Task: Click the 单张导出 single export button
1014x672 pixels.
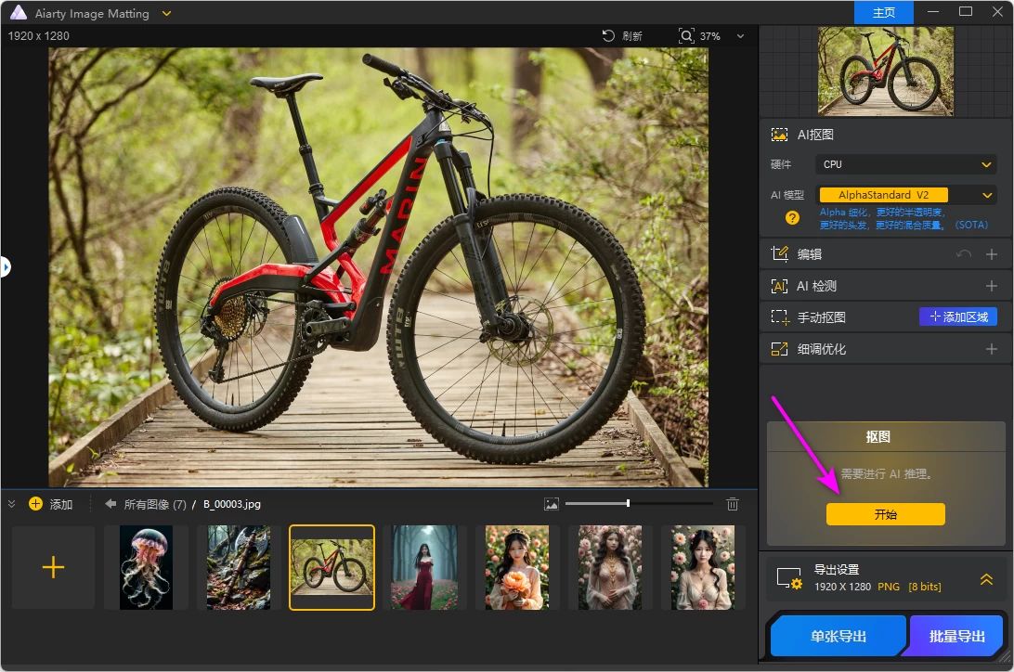Action: (838, 636)
